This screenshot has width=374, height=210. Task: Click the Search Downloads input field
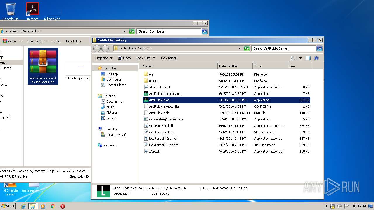pyautogui.click(x=169, y=32)
